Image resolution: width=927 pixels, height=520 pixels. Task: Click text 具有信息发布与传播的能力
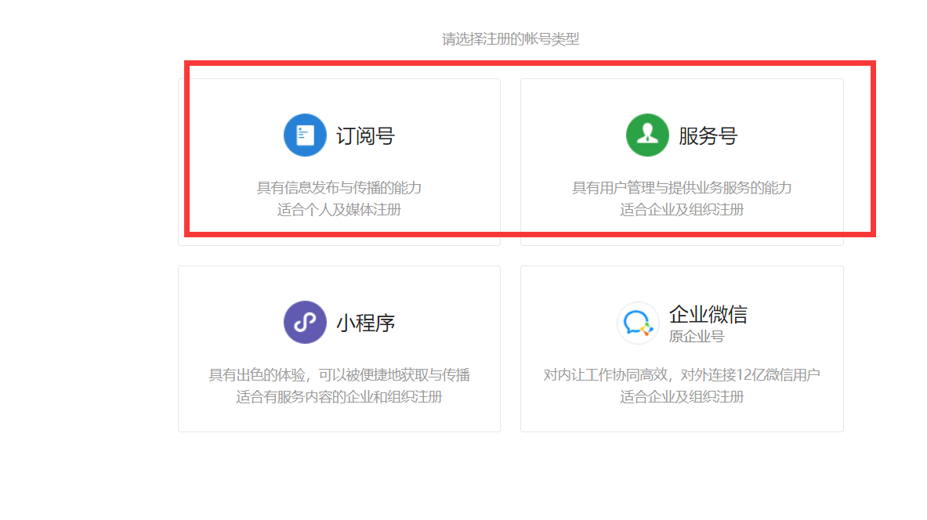tap(339, 188)
